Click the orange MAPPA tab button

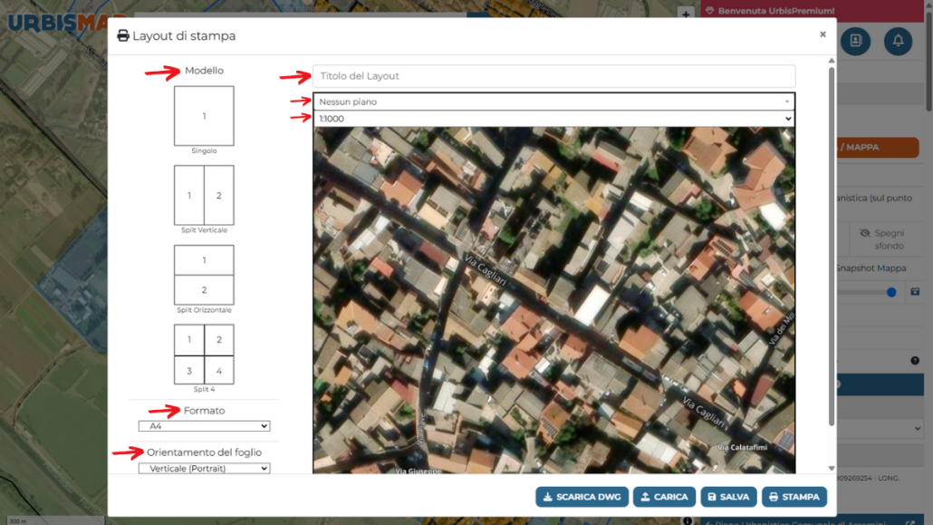[878, 147]
